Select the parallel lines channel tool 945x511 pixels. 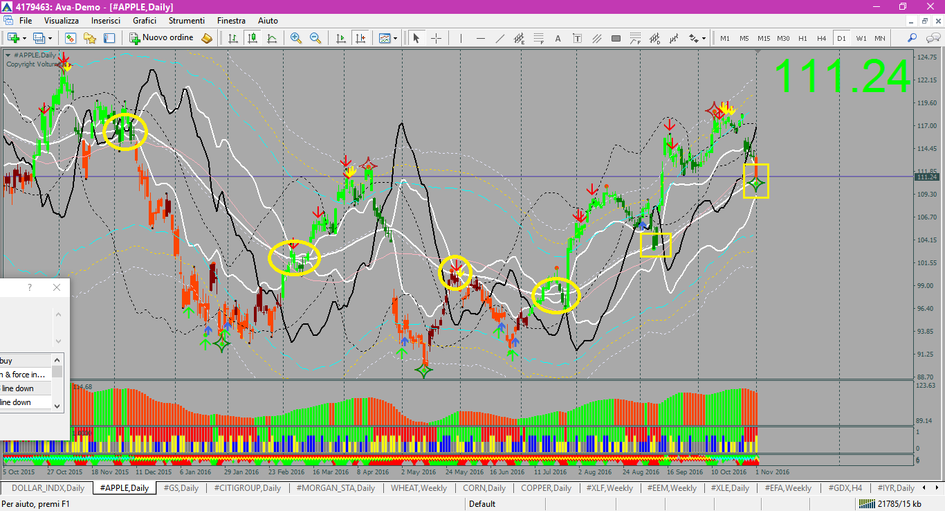pos(596,38)
